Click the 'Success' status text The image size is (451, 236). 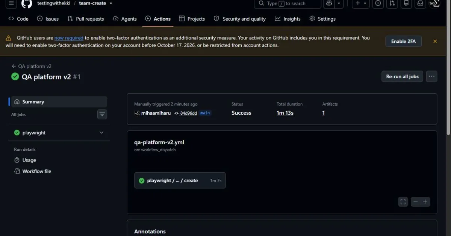pos(241,113)
